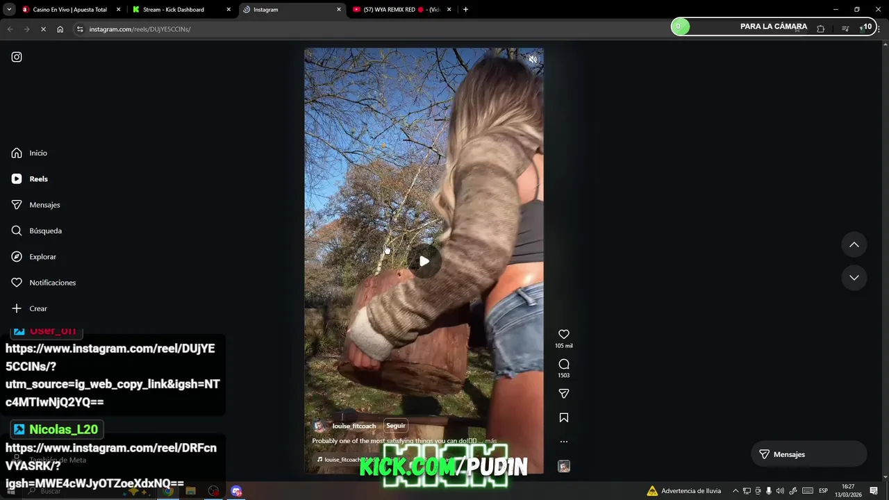Open the floating Mensajes button

[808, 454]
